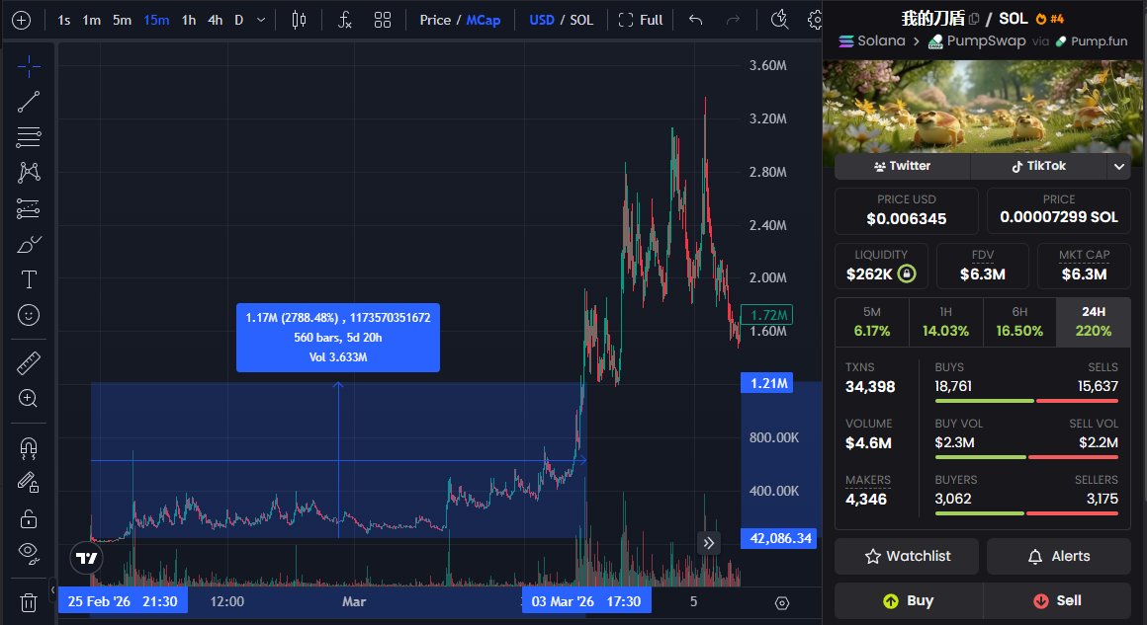Select the 4h timeframe
Screen dimensions: 1147x625
click(216, 20)
